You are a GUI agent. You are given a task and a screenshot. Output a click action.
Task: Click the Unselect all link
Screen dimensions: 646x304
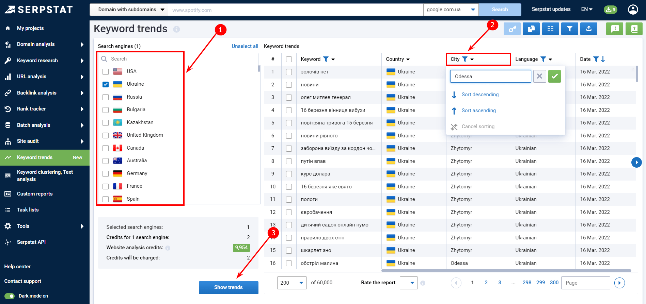pos(245,46)
